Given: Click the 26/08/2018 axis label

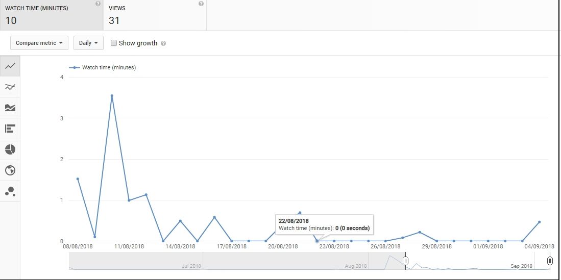Looking at the screenshot, I should (x=386, y=246).
